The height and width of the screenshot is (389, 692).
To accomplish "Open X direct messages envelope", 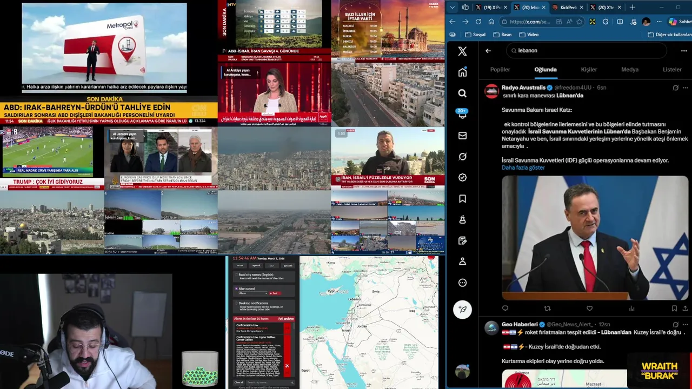I will (462, 136).
